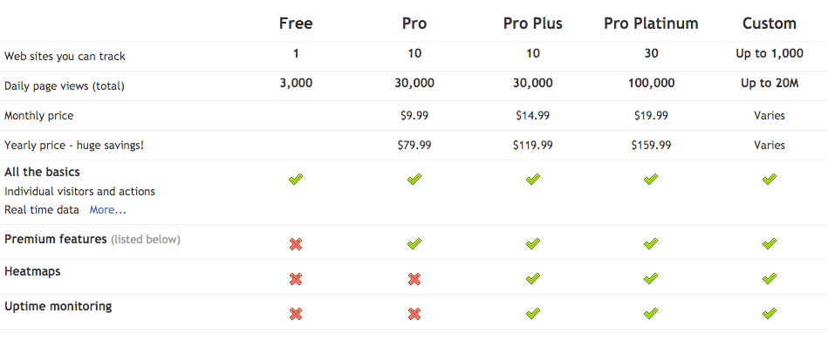
Task: Click the Pro yearly price $79.99
Action: tap(414, 146)
